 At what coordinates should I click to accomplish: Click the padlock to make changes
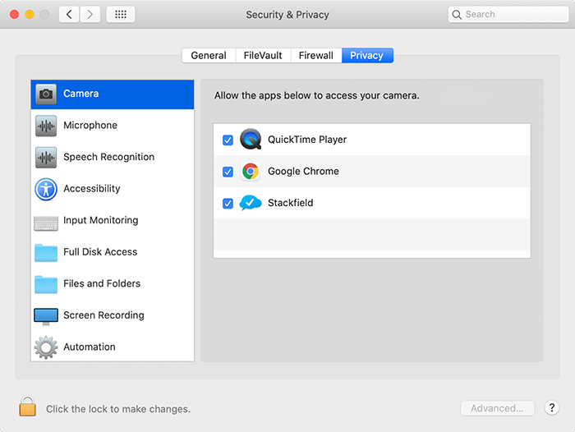point(27,407)
